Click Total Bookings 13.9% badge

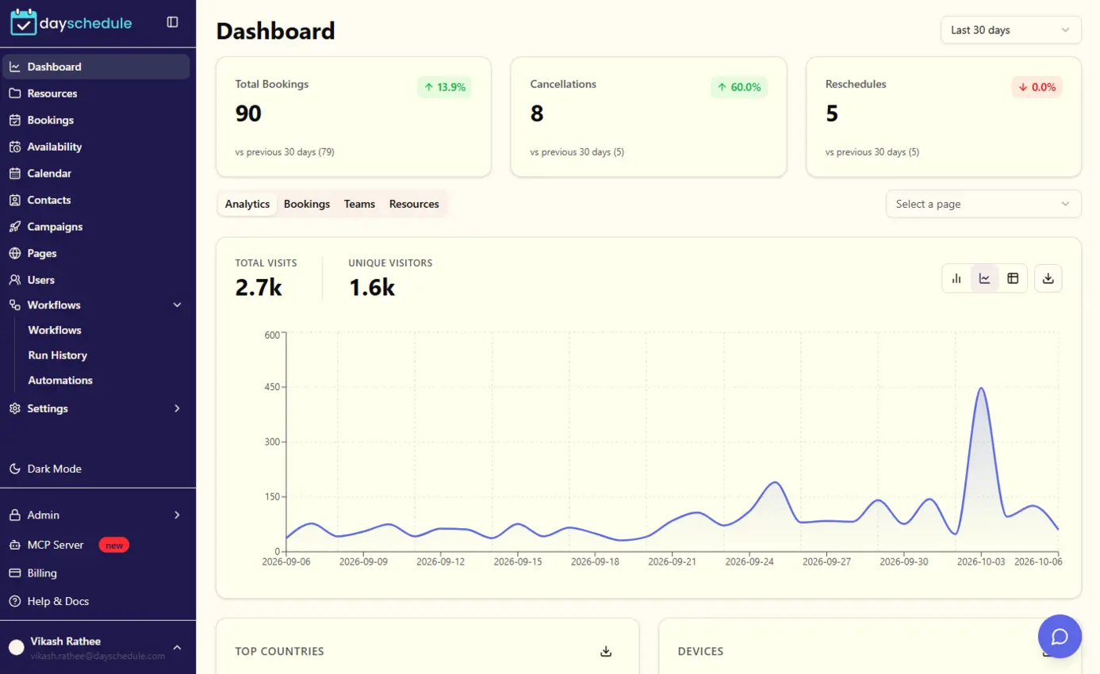445,87
